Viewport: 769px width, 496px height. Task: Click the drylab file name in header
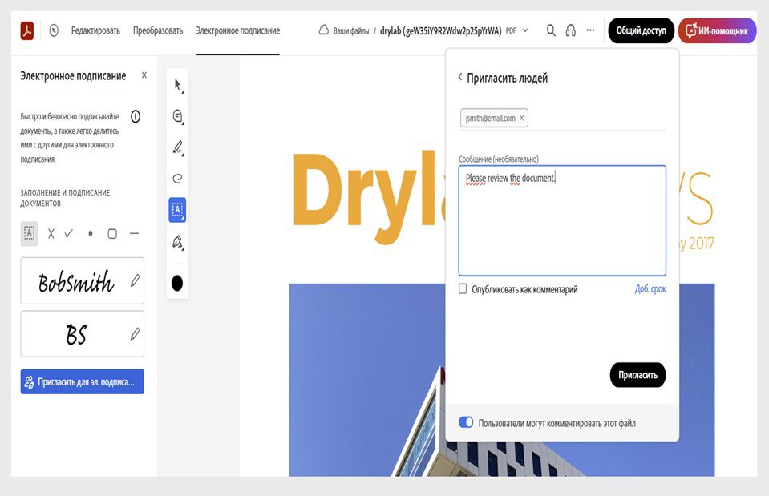(441, 31)
